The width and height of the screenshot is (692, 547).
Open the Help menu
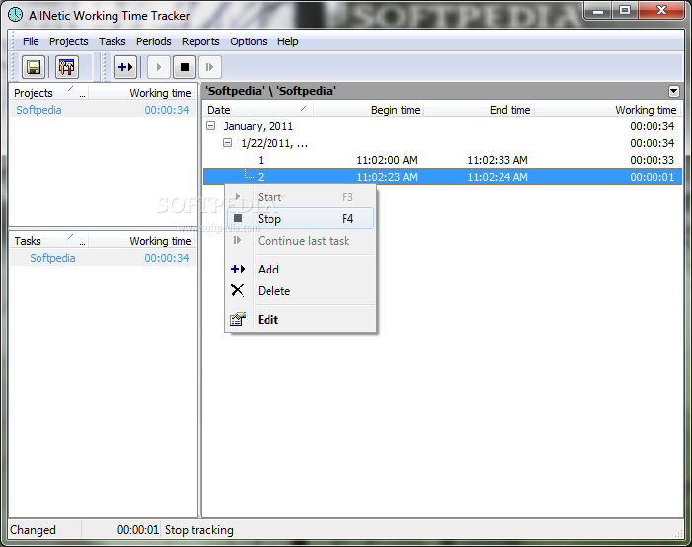287,41
